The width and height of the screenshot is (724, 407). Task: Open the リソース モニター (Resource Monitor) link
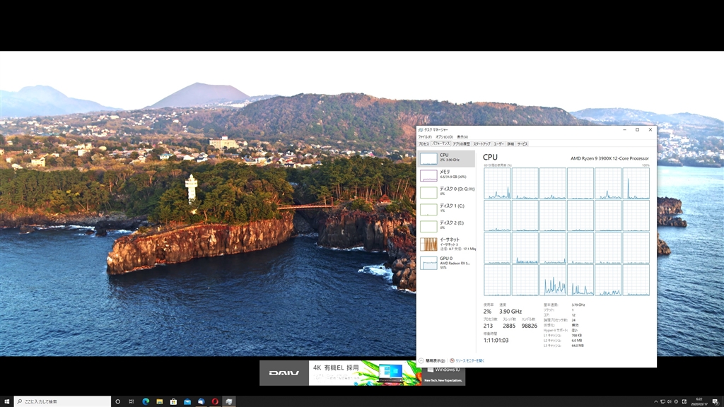click(x=469, y=360)
